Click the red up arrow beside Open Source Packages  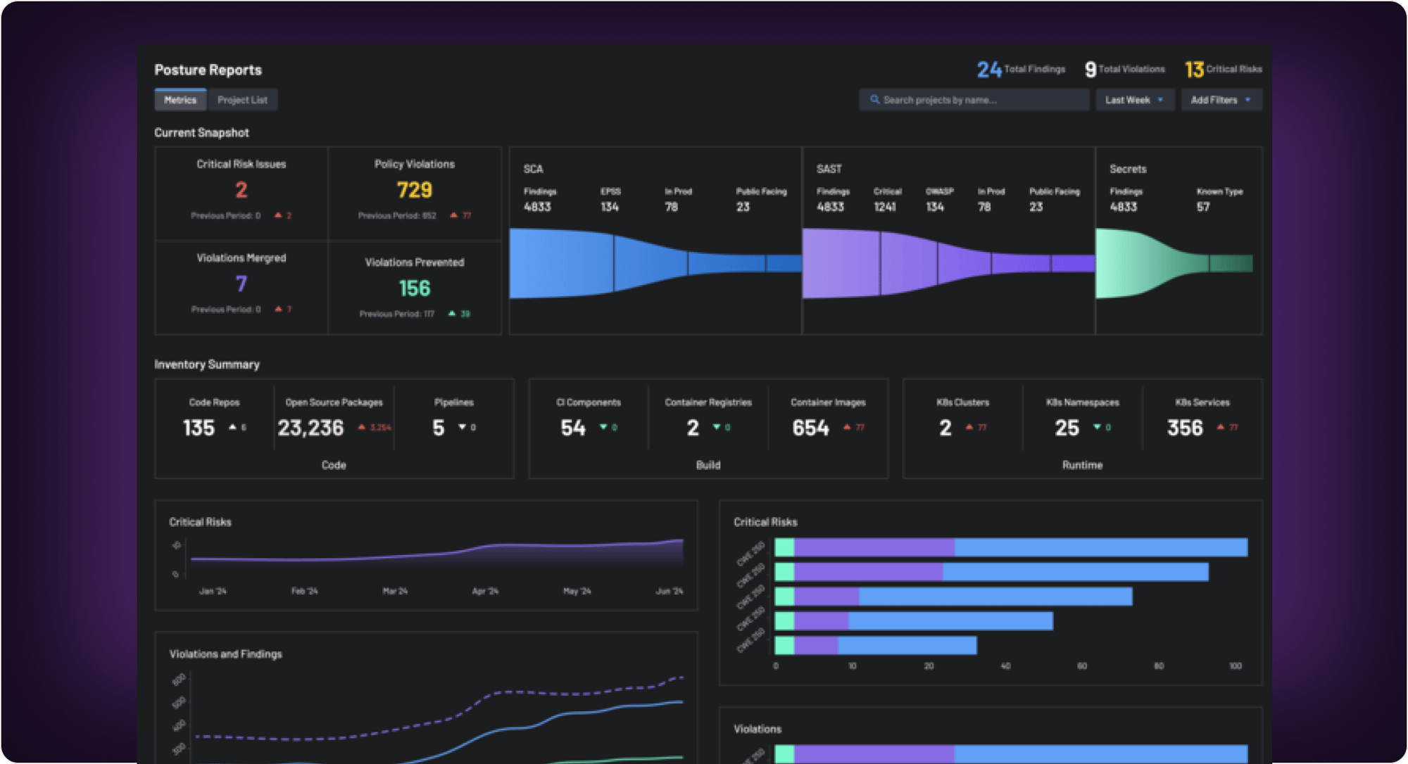[x=362, y=427]
